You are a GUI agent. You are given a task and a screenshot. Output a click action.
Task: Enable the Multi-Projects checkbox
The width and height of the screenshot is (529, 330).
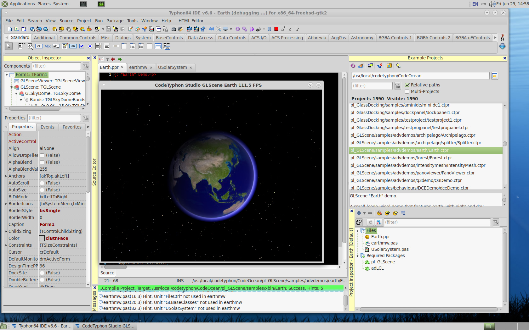[407, 91]
